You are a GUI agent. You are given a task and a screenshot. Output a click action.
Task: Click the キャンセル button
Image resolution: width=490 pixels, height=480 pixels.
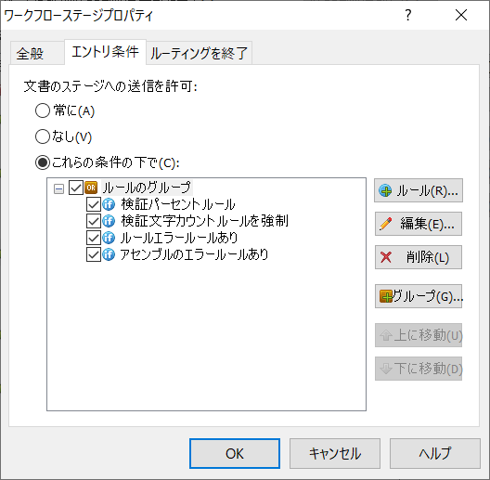(x=335, y=453)
